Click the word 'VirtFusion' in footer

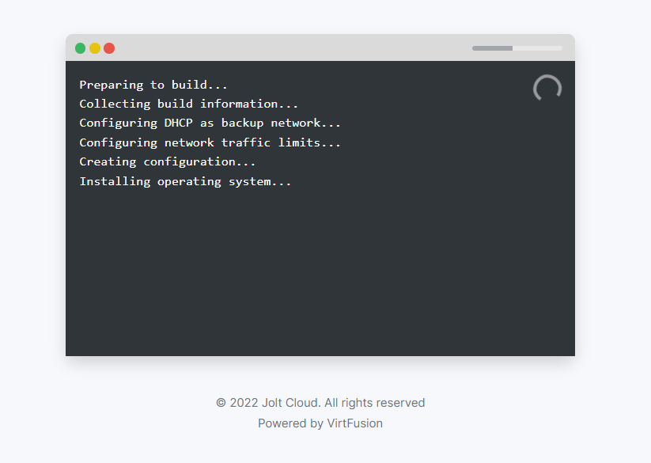[354, 423]
